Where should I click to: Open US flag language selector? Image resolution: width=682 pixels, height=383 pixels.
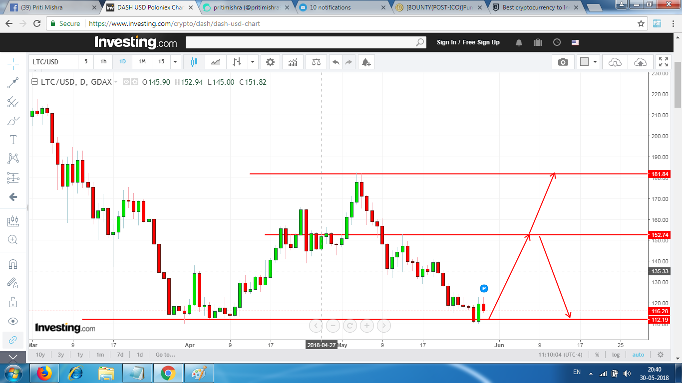click(575, 42)
